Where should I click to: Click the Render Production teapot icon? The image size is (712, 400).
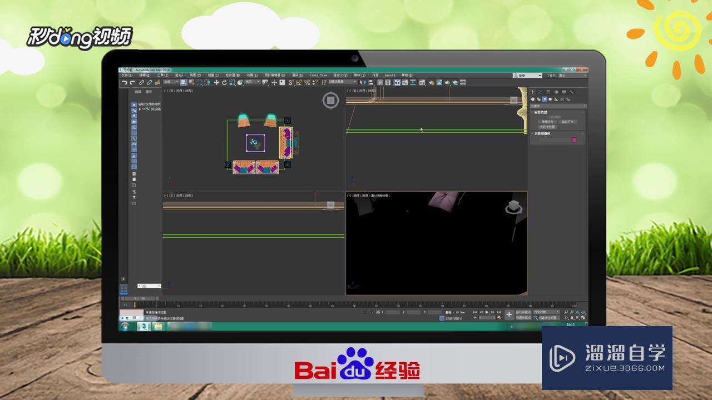click(x=447, y=82)
